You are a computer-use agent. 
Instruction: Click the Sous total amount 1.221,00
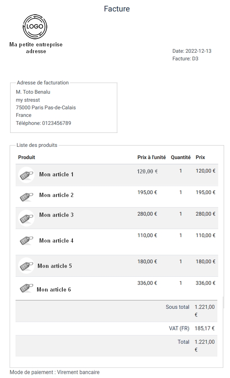click(x=204, y=311)
